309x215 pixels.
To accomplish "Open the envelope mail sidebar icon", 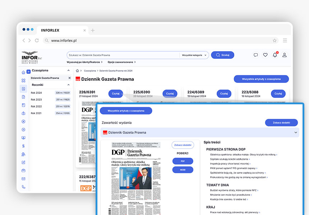I will 23,179.
